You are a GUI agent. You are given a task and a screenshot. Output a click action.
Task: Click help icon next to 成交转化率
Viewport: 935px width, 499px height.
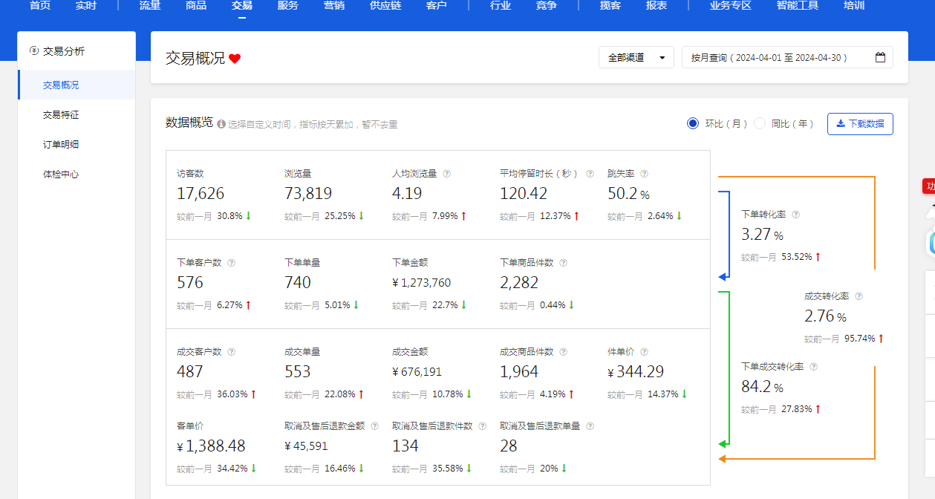(x=859, y=296)
